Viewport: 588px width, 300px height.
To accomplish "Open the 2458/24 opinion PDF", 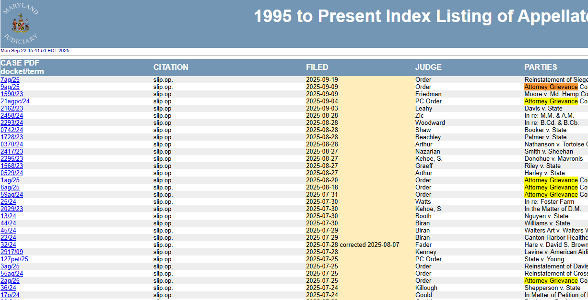I will (12, 116).
